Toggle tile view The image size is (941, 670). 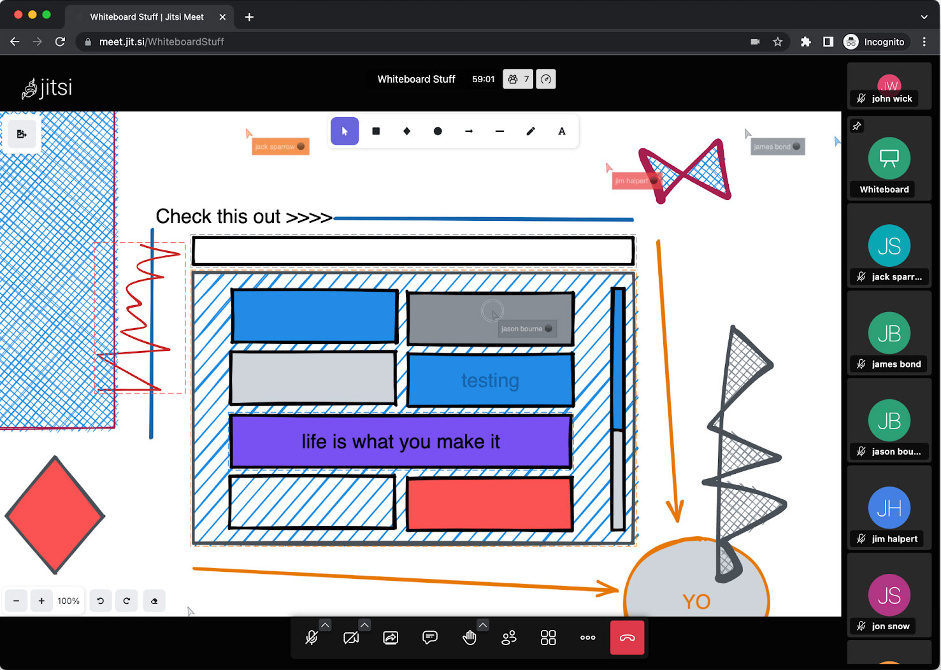[549, 638]
